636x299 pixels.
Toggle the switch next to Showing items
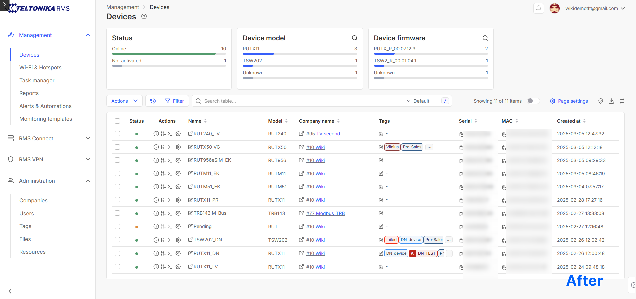point(533,101)
